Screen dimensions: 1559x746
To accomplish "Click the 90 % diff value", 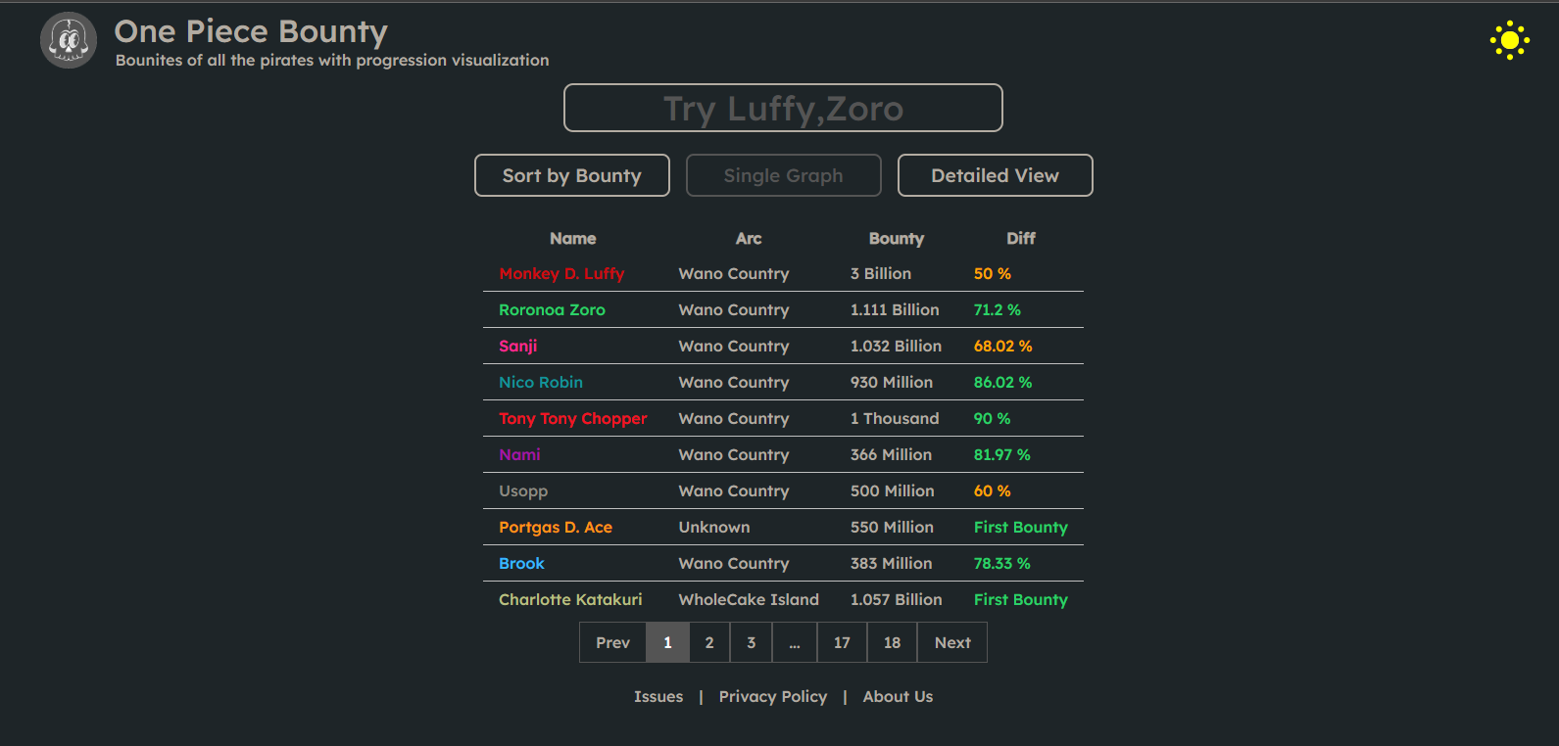I will (993, 419).
